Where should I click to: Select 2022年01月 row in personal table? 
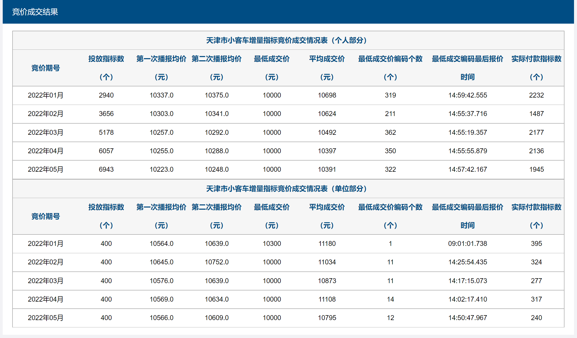pyautogui.click(x=45, y=95)
